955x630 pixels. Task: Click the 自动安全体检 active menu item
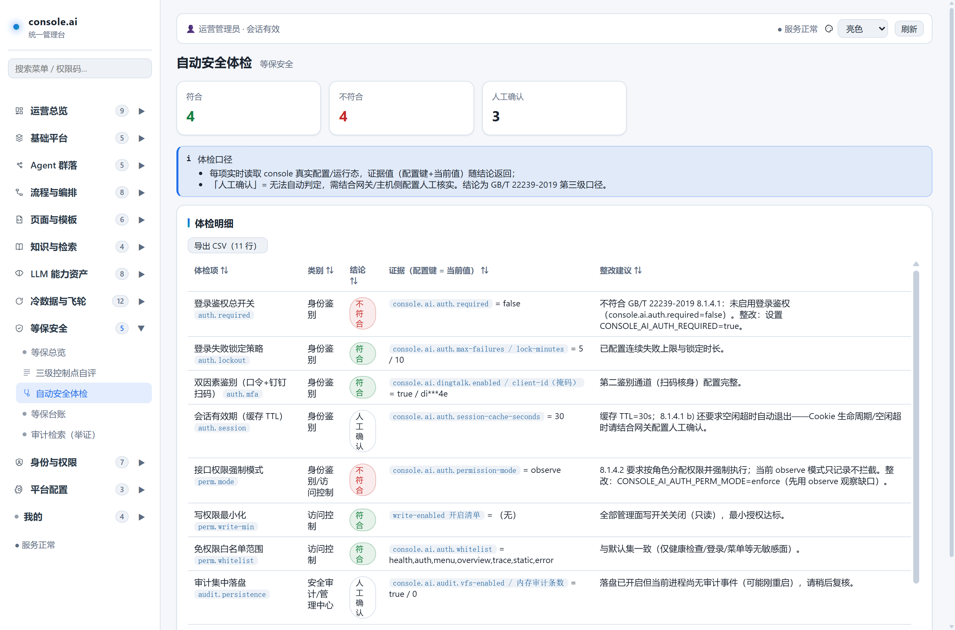[x=84, y=393]
